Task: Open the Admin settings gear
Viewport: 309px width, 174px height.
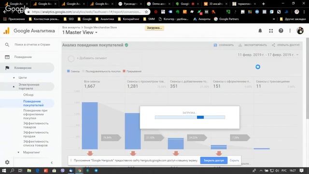Action: coord(7,162)
